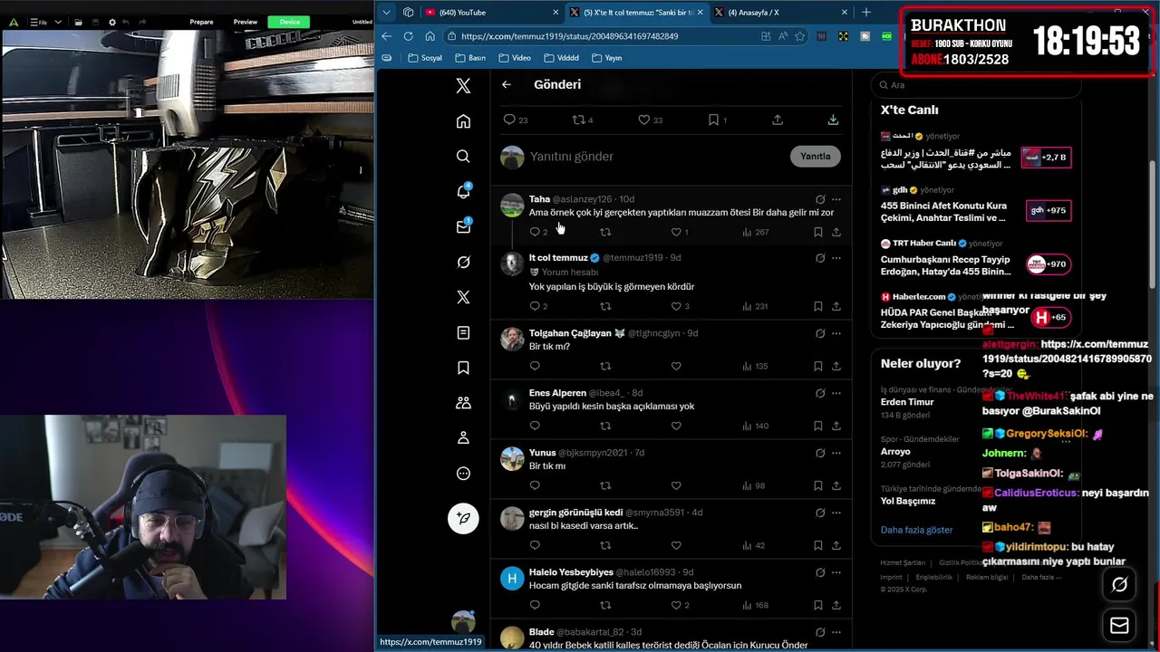This screenshot has width=1160, height=652.
Task: Open a new browser tab with plus
Action: (865, 13)
